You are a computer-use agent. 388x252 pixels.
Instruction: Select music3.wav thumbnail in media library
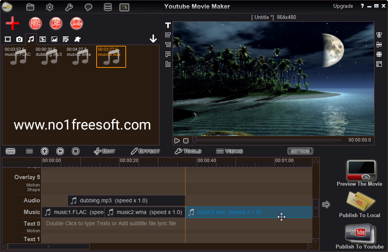pyautogui.click(x=111, y=57)
